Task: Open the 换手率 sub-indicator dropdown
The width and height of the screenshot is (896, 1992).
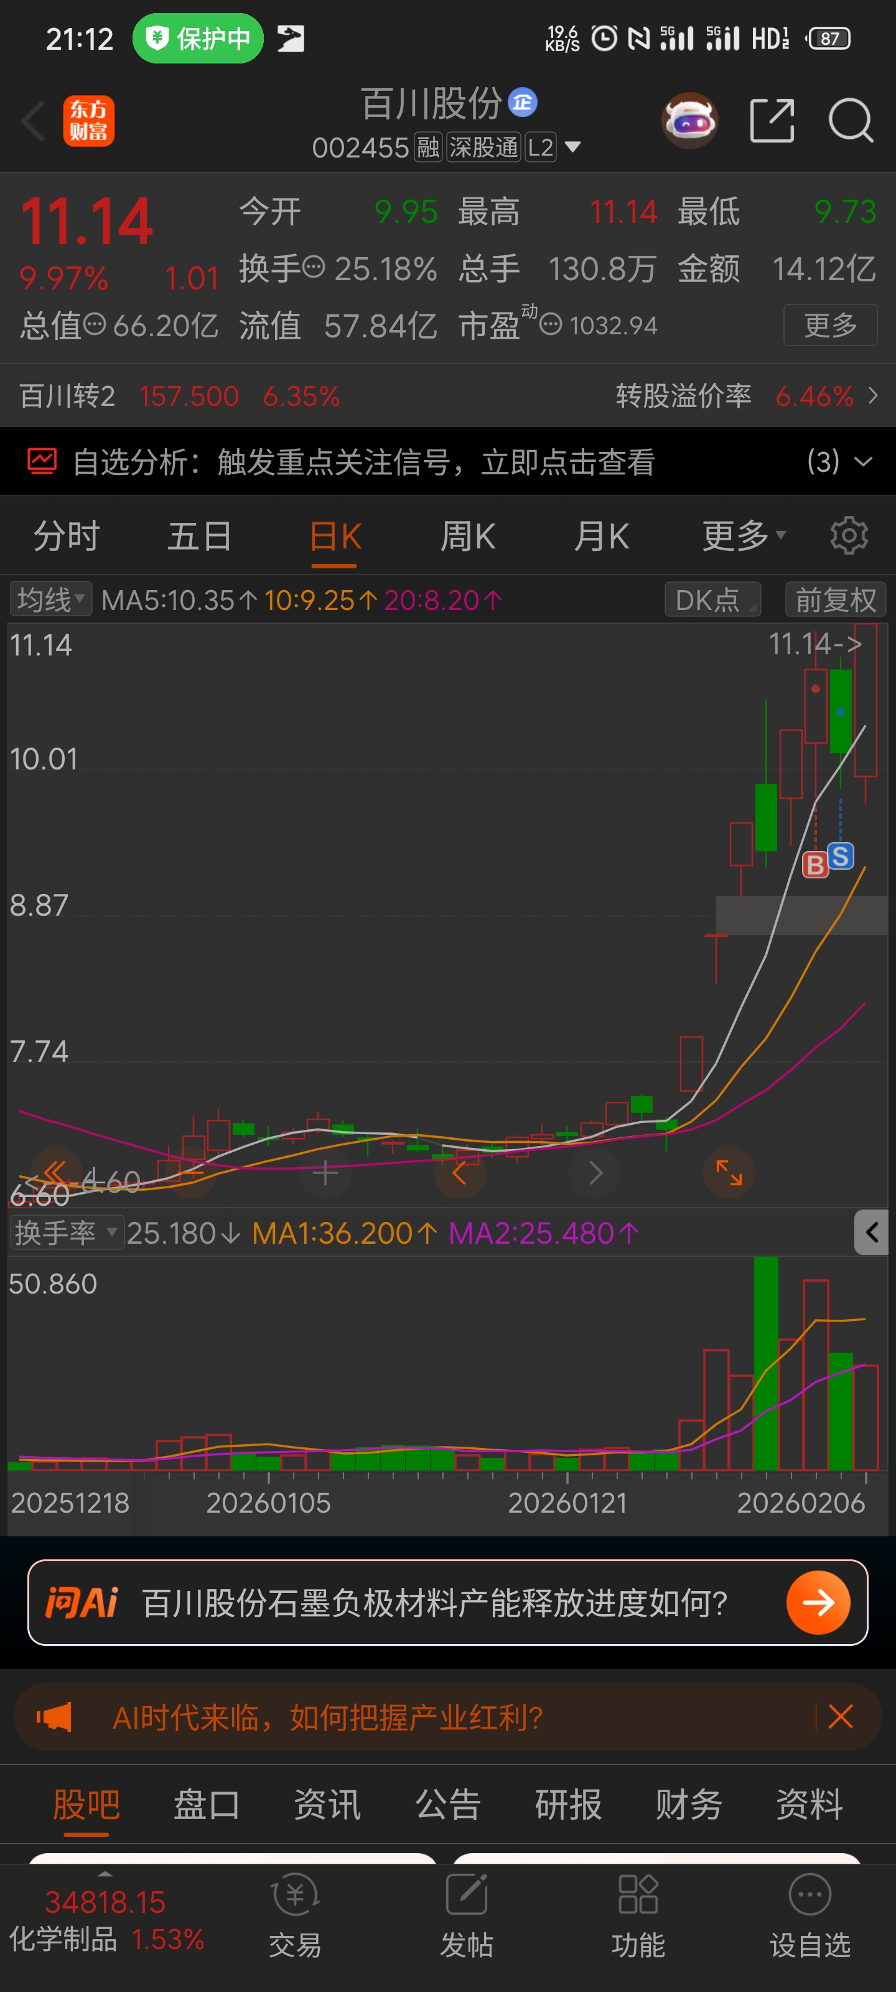Action: tap(67, 1232)
